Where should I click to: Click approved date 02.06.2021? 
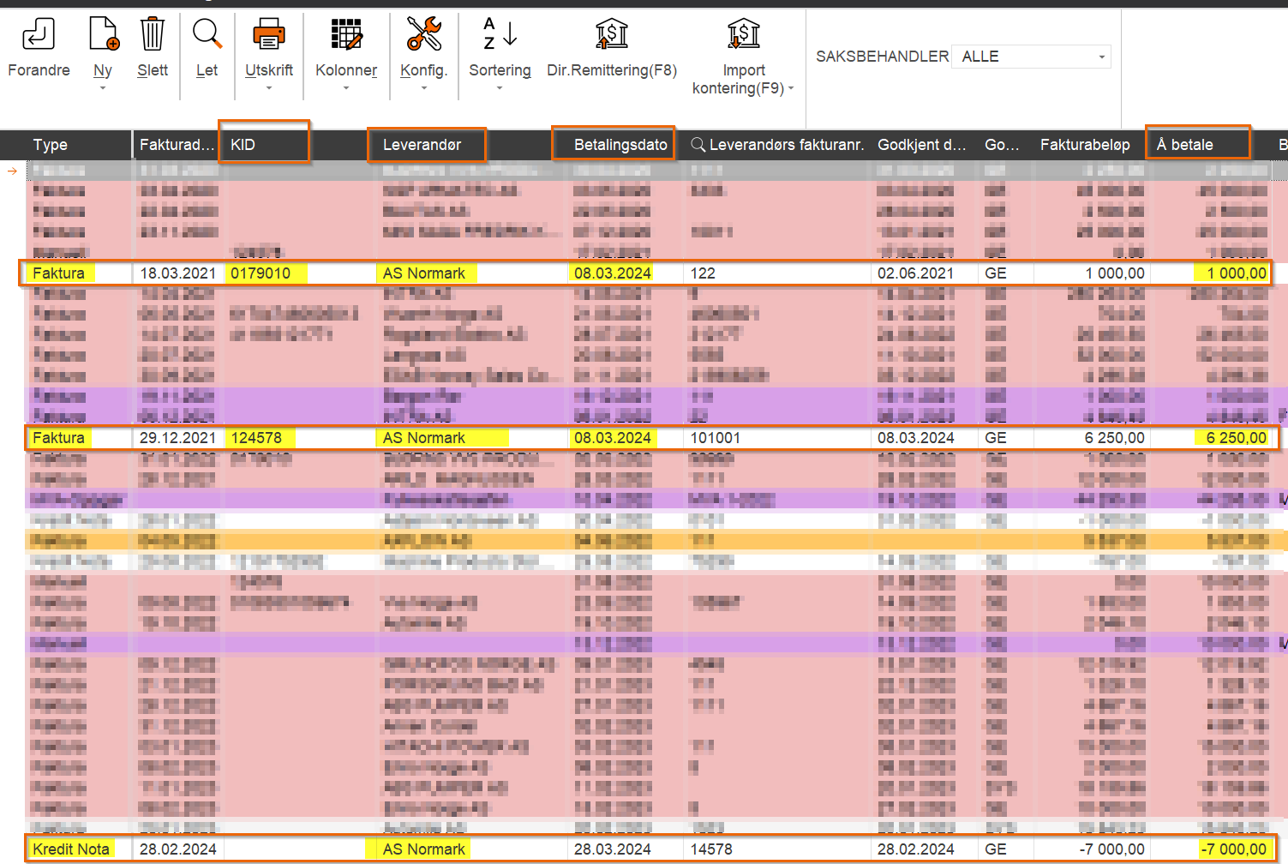point(915,273)
